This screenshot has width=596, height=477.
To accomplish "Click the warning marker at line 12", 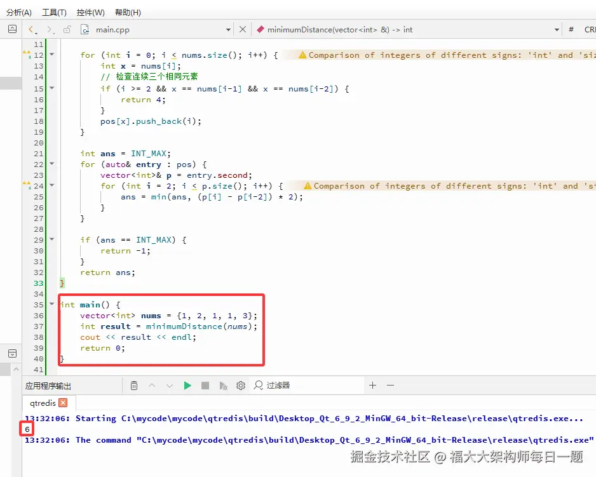I will (x=27, y=55).
